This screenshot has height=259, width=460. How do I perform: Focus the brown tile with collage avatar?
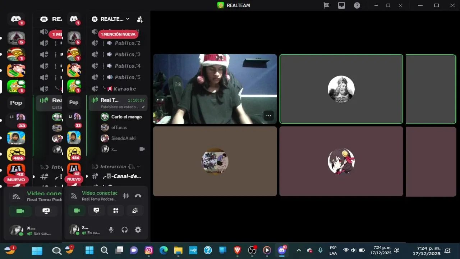215,161
